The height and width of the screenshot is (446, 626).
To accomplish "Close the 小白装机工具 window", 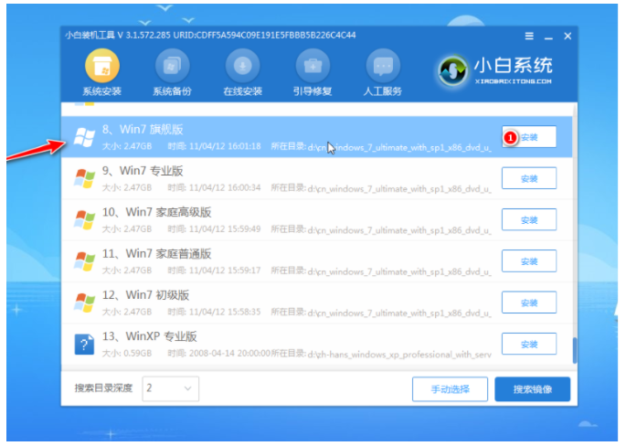I will click(568, 37).
